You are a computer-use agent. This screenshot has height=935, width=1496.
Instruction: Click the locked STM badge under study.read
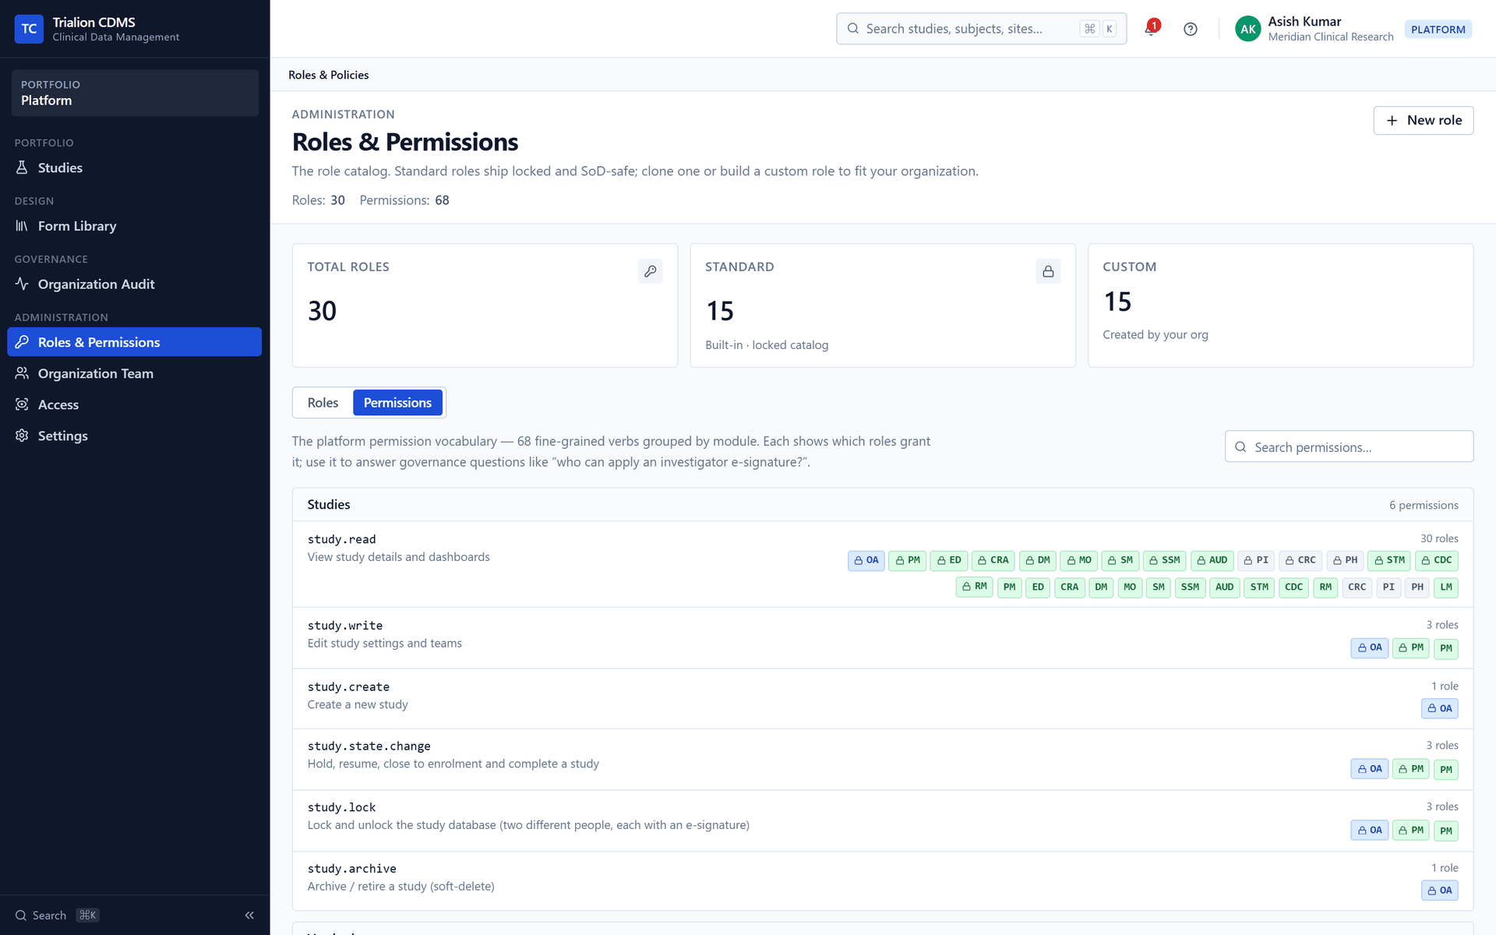click(x=1389, y=560)
